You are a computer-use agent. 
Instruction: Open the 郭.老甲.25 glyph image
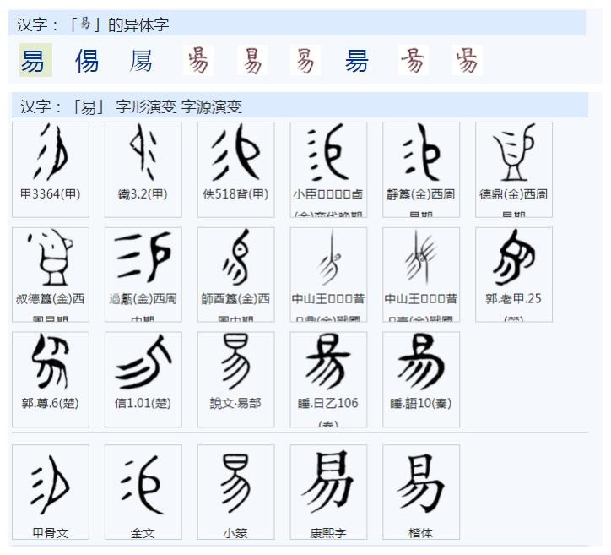coord(514,258)
